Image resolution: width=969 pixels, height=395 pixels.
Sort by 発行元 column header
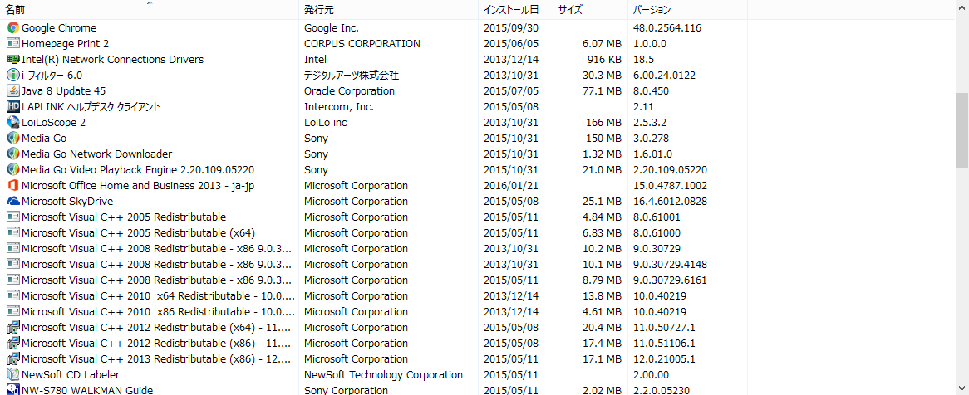point(319,10)
